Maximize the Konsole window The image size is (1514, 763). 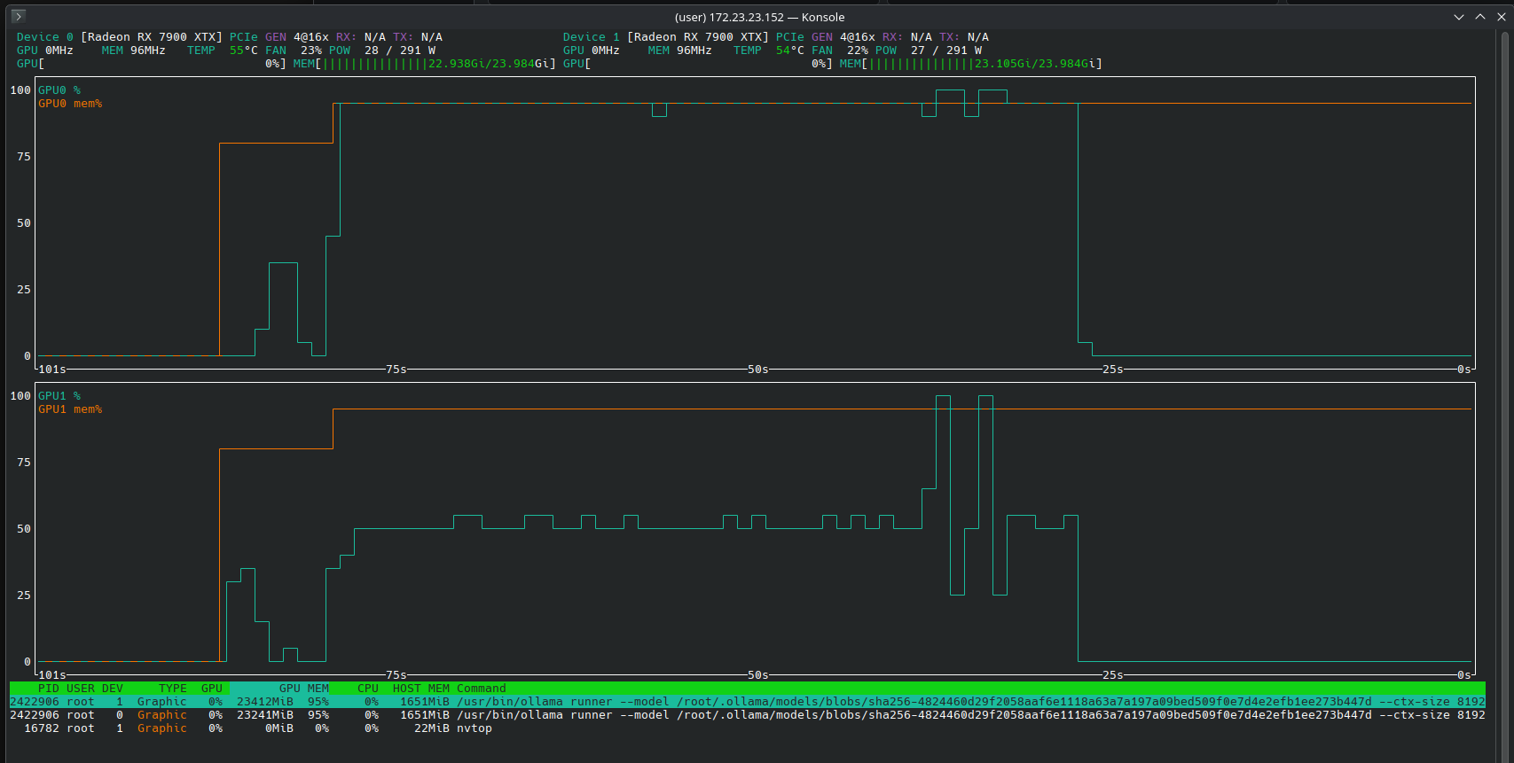coord(1480,17)
